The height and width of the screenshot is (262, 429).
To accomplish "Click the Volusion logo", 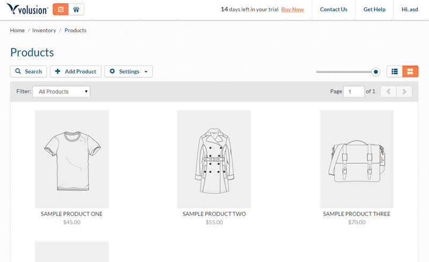I will pos(27,9).
